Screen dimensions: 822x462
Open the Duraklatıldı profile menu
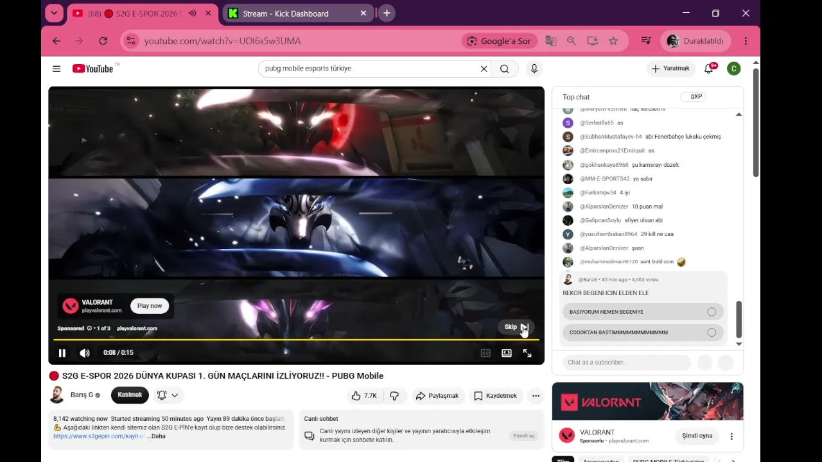(695, 41)
